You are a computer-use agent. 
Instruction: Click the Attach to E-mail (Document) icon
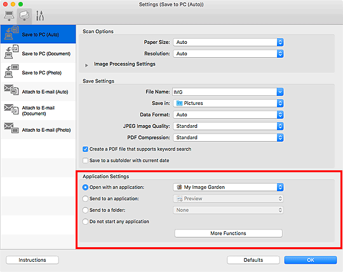[x=11, y=109]
